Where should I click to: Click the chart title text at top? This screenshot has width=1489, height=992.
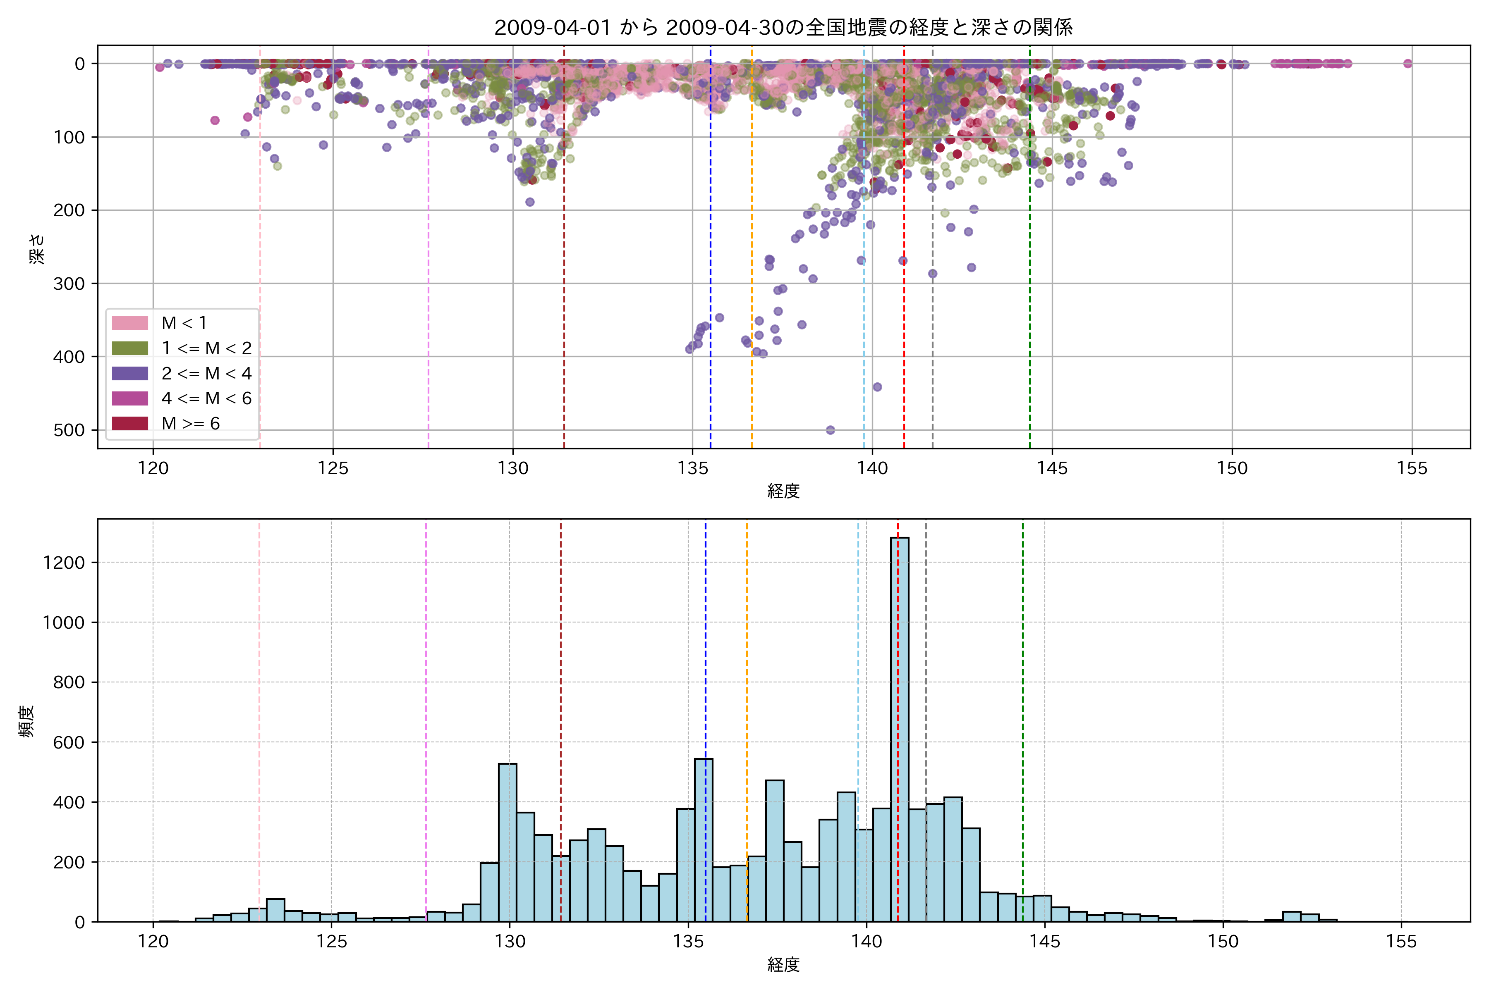[783, 27]
